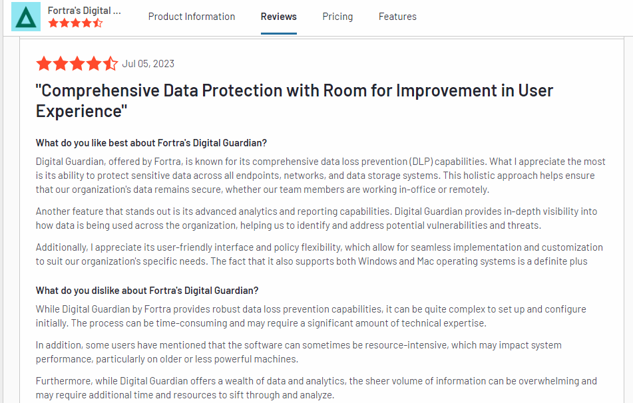Click the third star in the header rating

75,22
